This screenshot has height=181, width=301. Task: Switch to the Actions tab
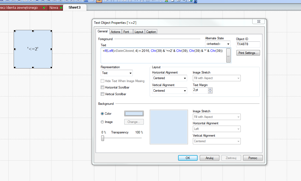[115, 32]
